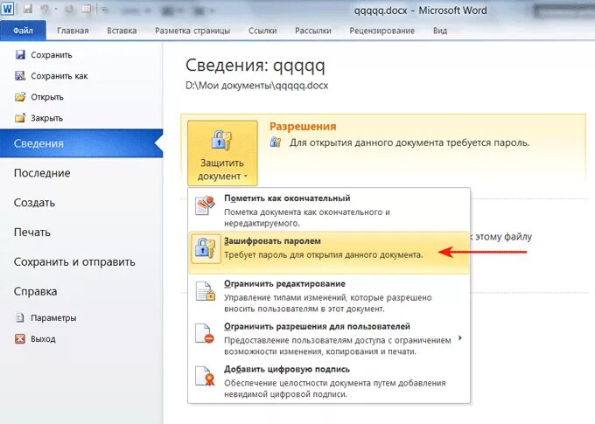The height and width of the screenshot is (424, 595).
Task: Click the Сведения: qqqqq page title
Action: click(x=255, y=66)
